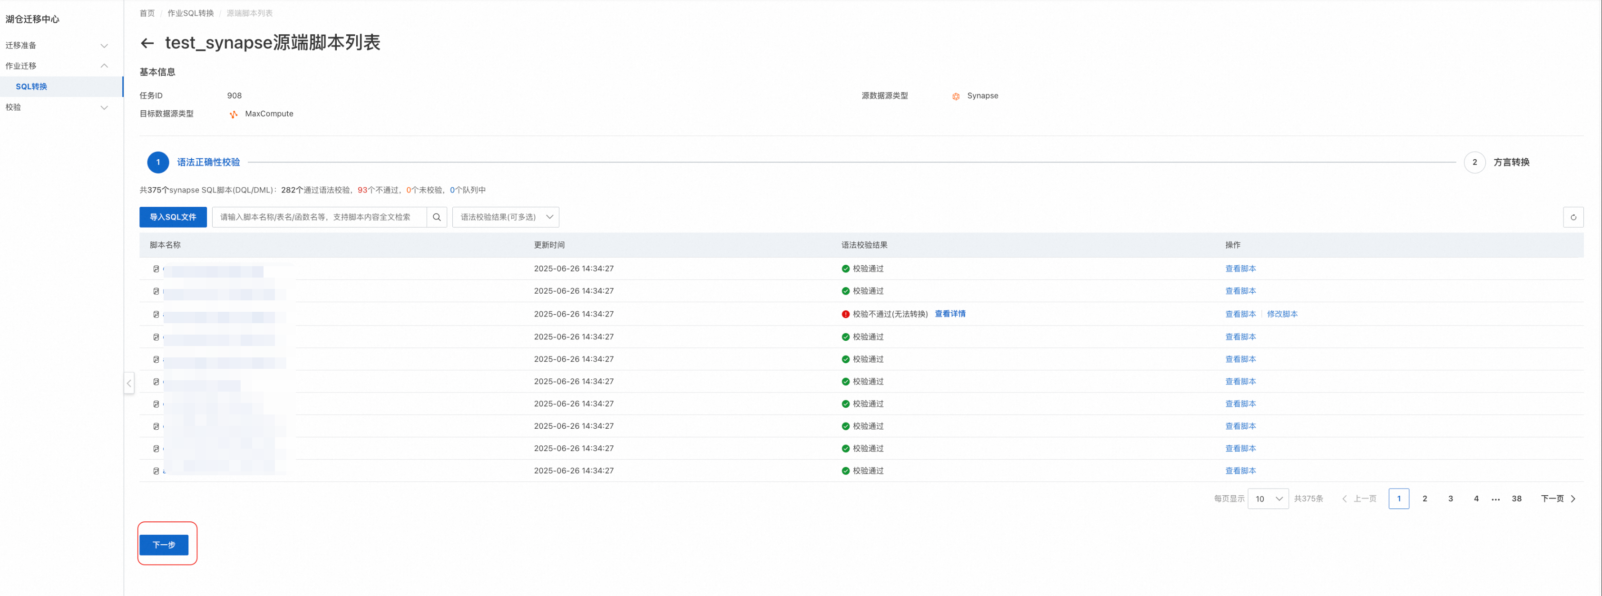Click the 方言转换 step label
The height and width of the screenshot is (596, 1602).
pyautogui.click(x=1511, y=162)
